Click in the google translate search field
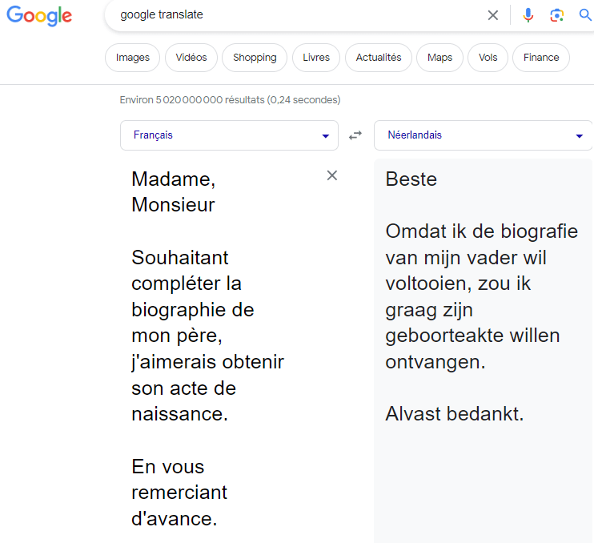The height and width of the screenshot is (543, 594). [296, 15]
